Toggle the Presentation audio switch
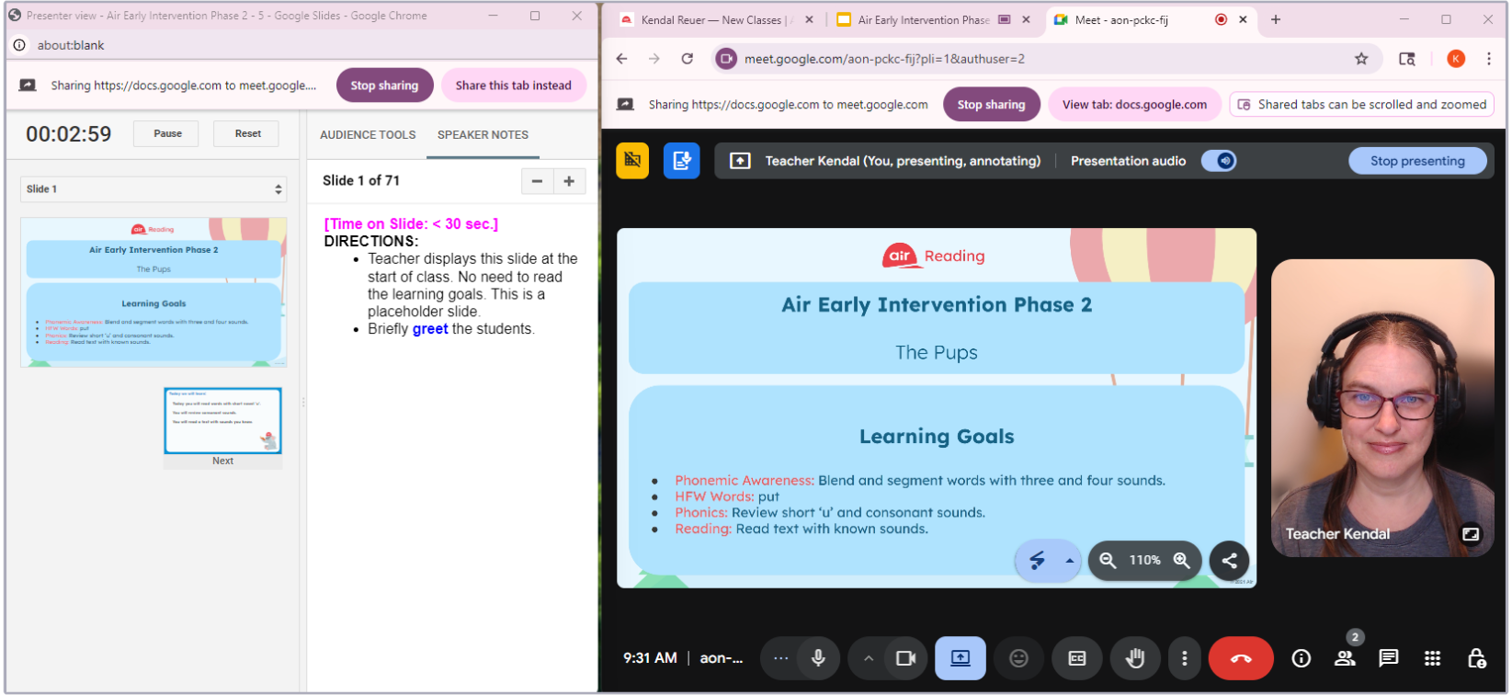Viewport: 1512px width, 695px height. pos(1219,161)
